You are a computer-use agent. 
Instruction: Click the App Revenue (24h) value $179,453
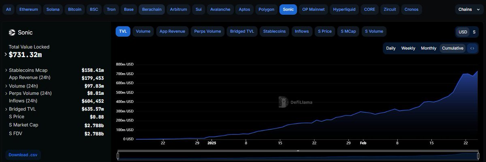tap(93, 78)
